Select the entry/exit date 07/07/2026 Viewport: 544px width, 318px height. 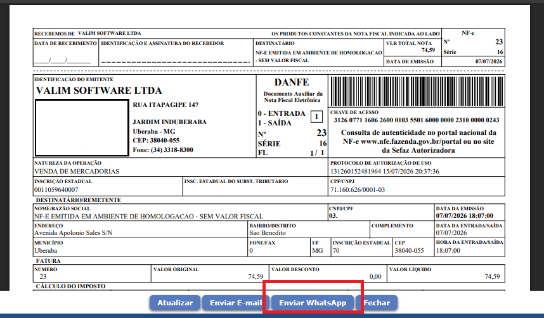point(451,233)
